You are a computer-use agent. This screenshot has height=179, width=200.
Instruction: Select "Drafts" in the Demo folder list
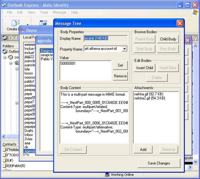point(29,131)
